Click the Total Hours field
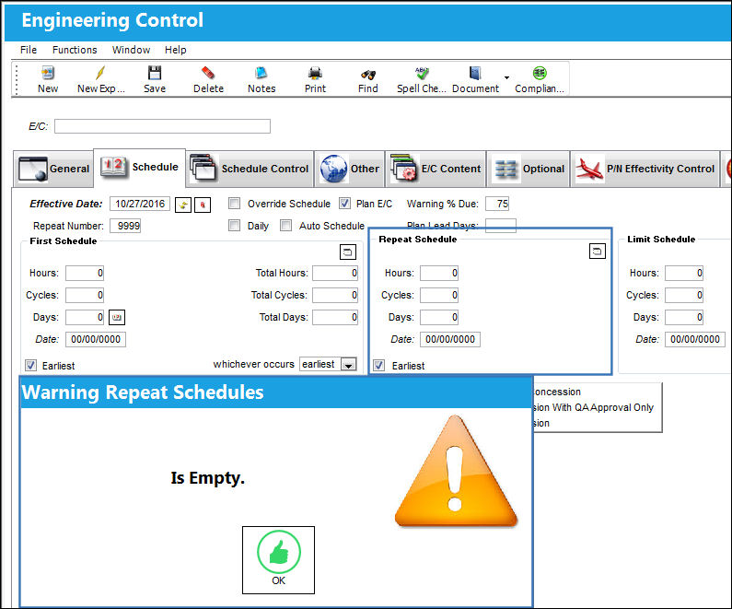 click(x=335, y=273)
